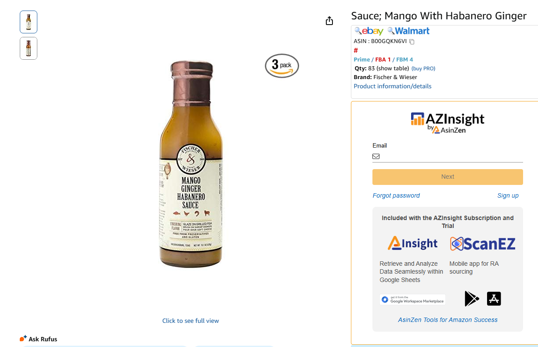This screenshot has width=538, height=347.
Task: Copy the ASIN to clipboard
Action: tap(412, 42)
